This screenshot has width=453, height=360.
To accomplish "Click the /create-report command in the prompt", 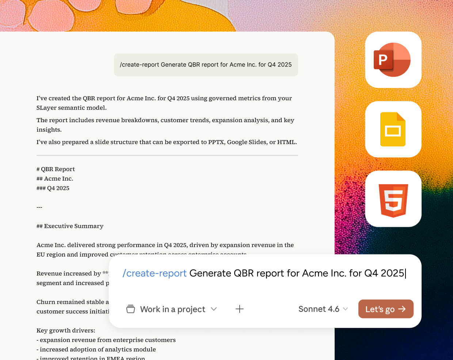I will pyautogui.click(x=155, y=273).
